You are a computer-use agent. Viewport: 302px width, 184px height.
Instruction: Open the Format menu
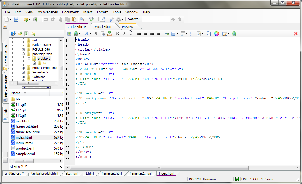point(102,12)
